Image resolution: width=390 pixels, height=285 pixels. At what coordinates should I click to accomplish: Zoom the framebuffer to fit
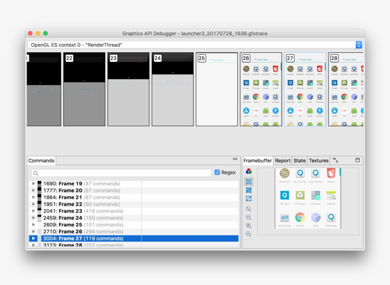click(249, 208)
